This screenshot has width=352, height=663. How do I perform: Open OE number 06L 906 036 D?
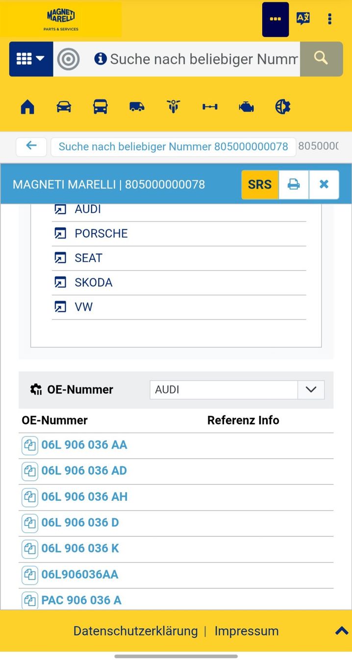coord(80,523)
